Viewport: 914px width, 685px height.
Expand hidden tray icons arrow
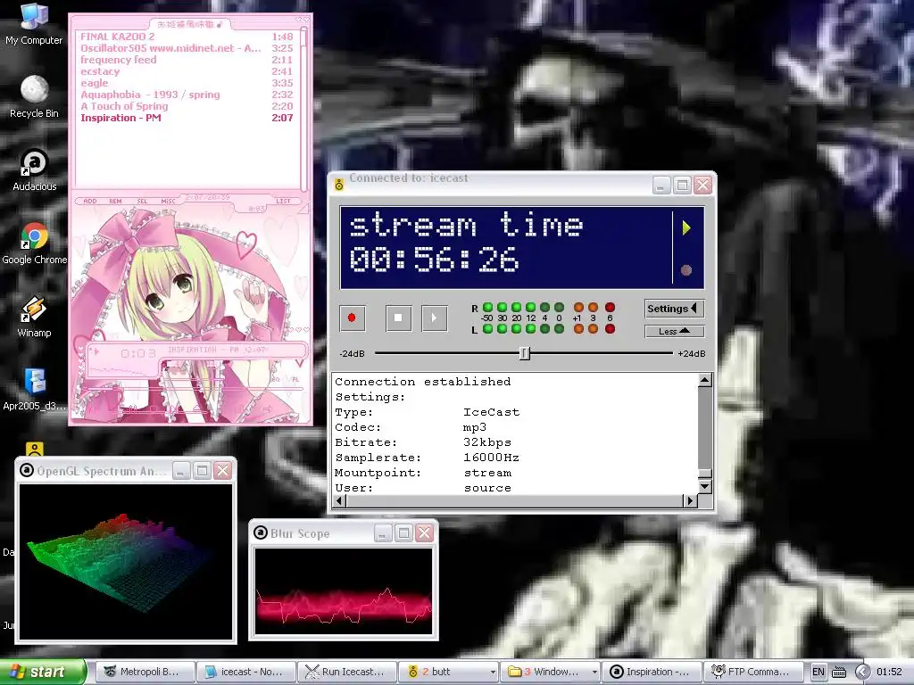[x=862, y=672]
